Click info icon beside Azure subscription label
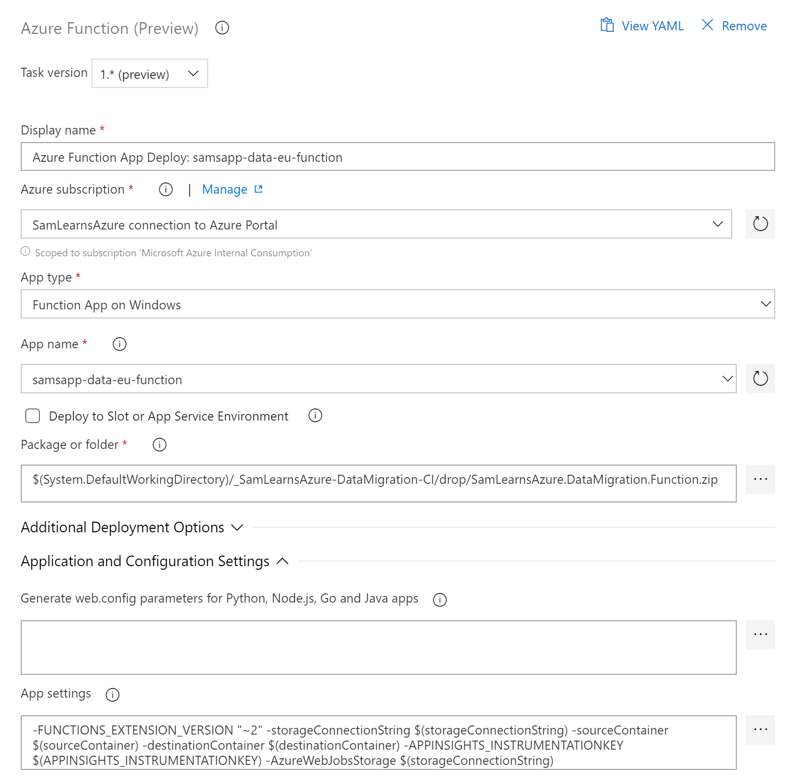Screen dimensions: 808x779 click(x=166, y=190)
